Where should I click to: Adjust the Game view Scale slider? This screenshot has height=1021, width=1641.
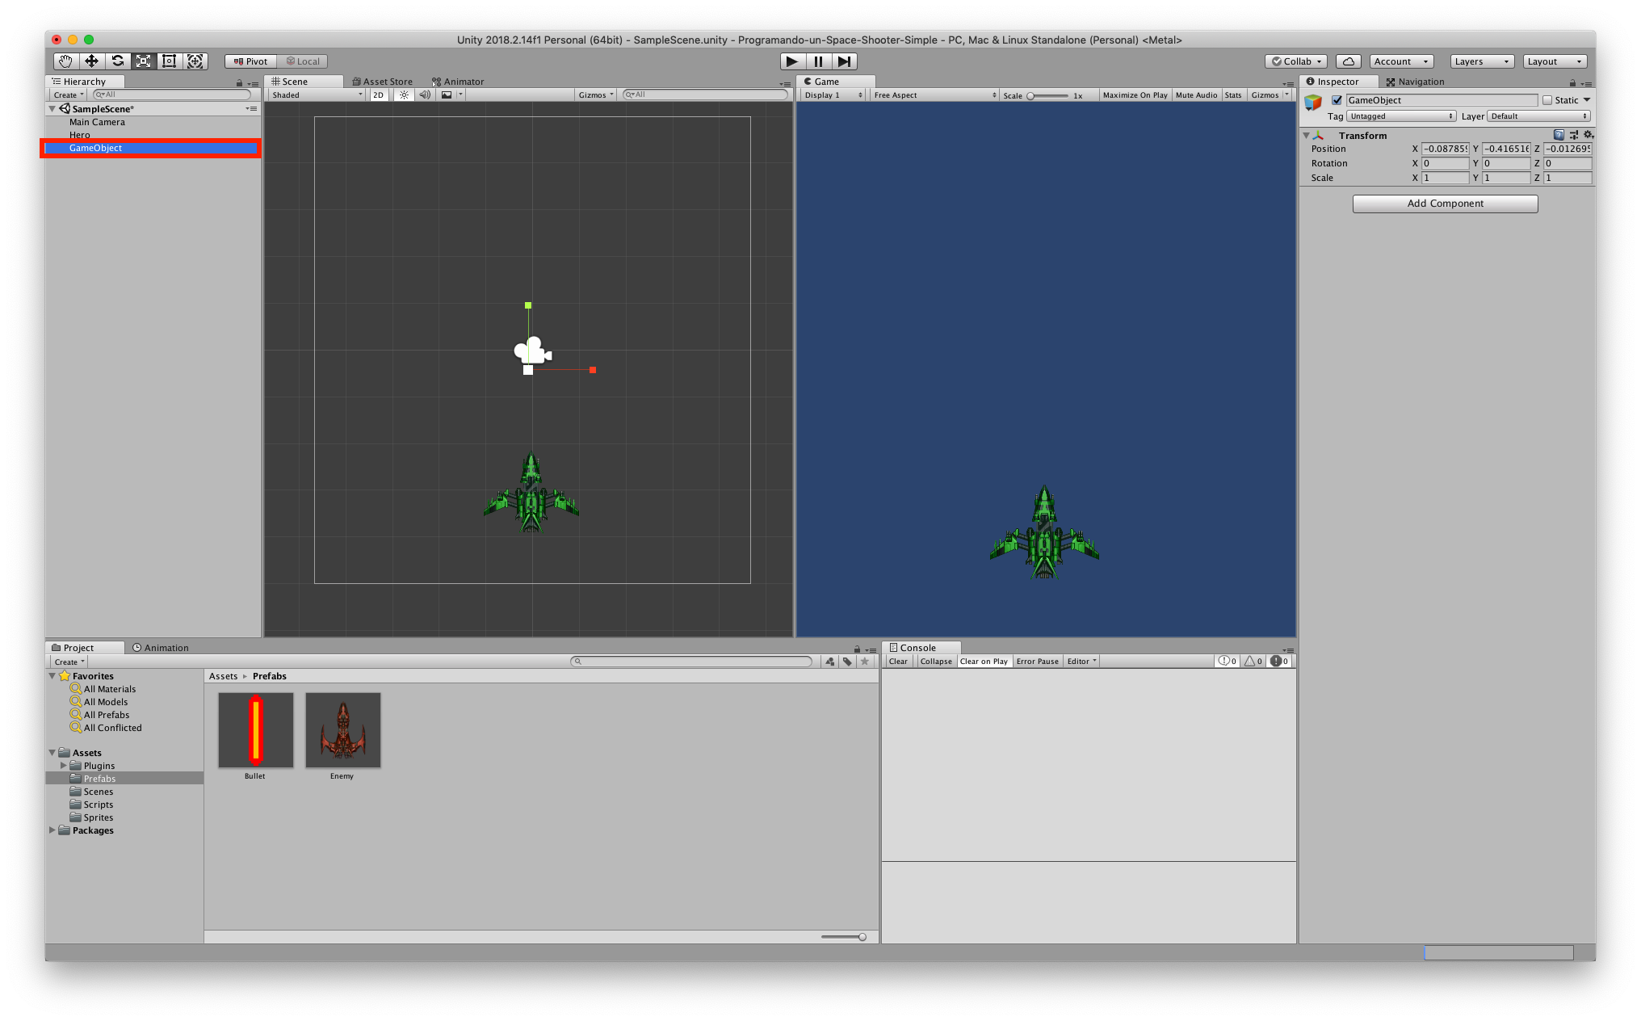click(x=1031, y=95)
